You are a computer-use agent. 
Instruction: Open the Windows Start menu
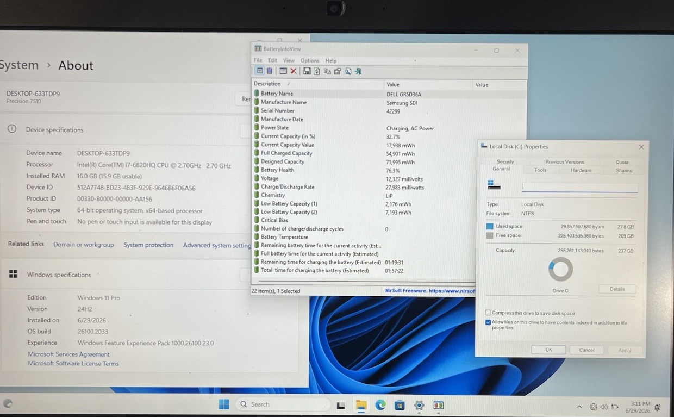pos(224,404)
